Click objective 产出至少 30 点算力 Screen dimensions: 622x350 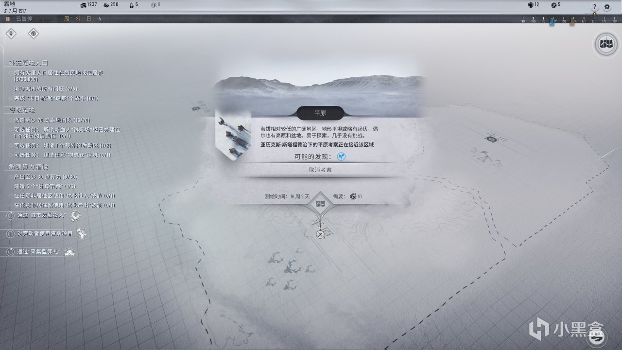tap(46, 176)
